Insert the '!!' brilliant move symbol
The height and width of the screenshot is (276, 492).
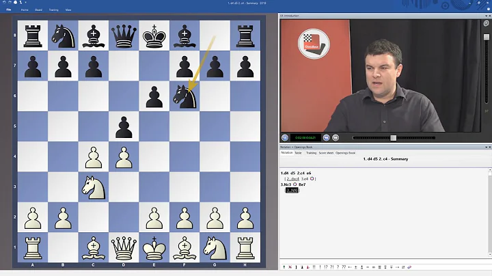click(314, 267)
